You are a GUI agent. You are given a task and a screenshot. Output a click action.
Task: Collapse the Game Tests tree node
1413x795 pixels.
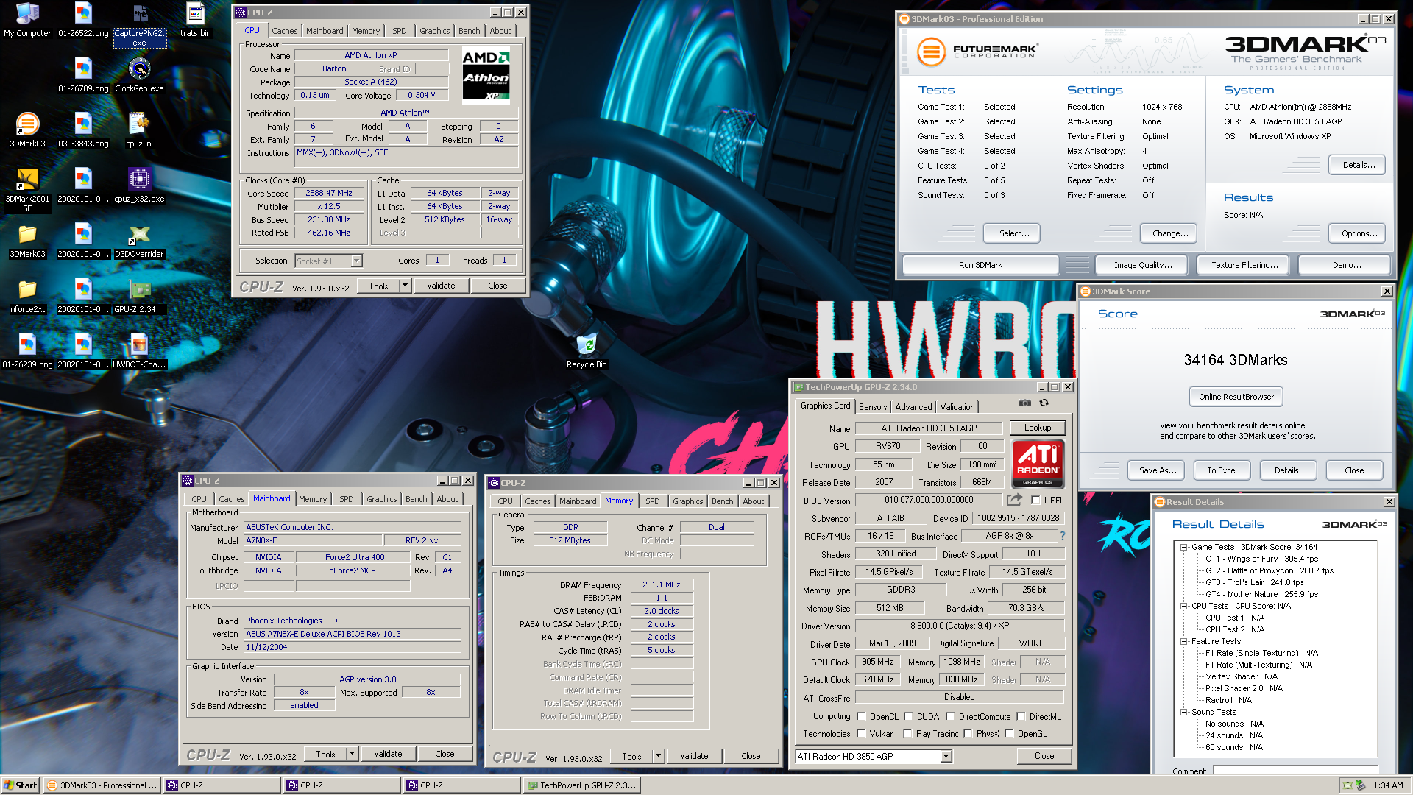(x=1183, y=547)
